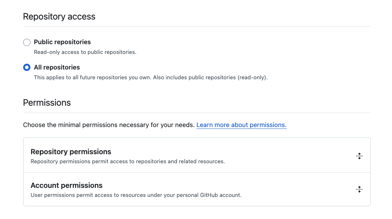Image resolution: width=392 pixels, height=219 pixels.
Task: Click the Permissions section heading
Action: [47, 102]
